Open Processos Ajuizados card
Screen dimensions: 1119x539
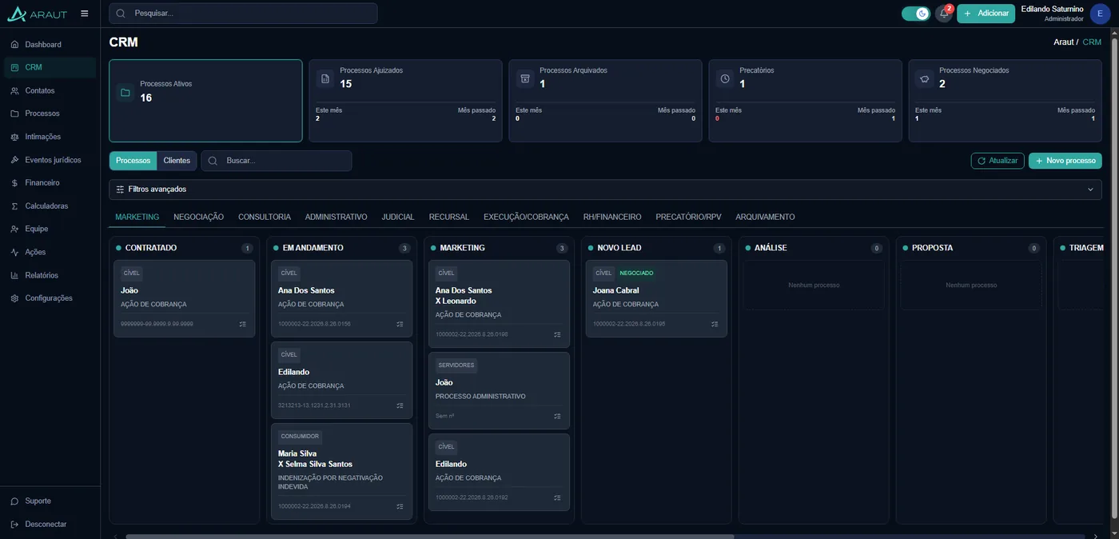tap(405, 101)
